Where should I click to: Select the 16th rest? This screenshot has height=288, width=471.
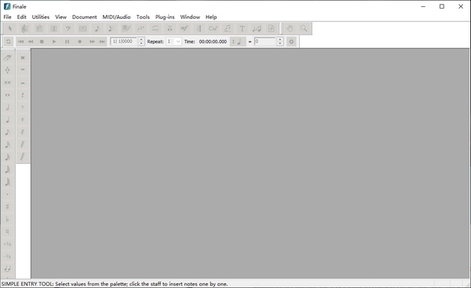(x=23, y=120)
